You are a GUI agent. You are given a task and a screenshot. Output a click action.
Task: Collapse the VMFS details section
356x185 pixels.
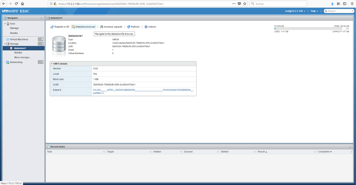click(x=52, y=64)
